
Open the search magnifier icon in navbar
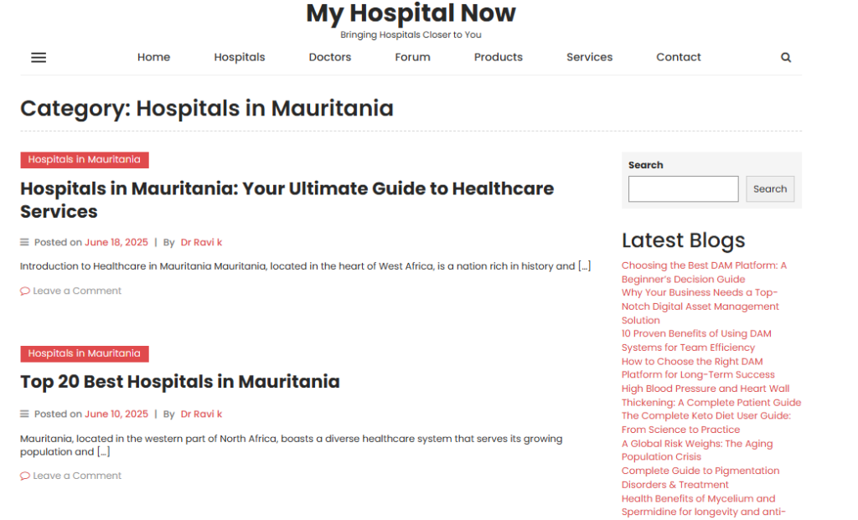click(786, 58)
